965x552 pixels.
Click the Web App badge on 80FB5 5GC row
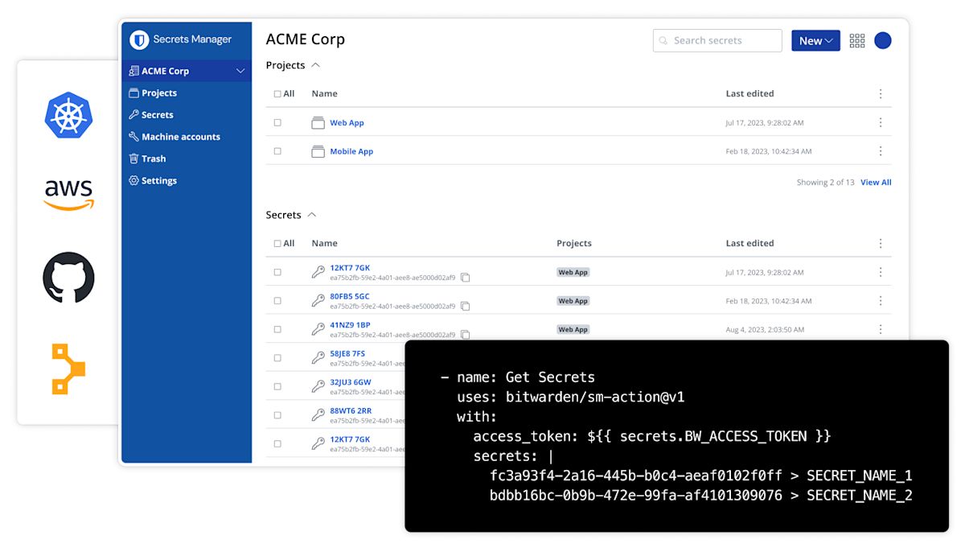click(573, 301)
